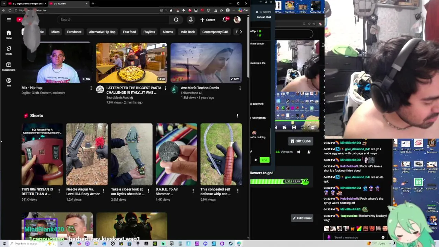Image resolution: width=439 pixels, height=247 pixels.
Task: Open Task View on the taskbar
Action: point(62,244)
